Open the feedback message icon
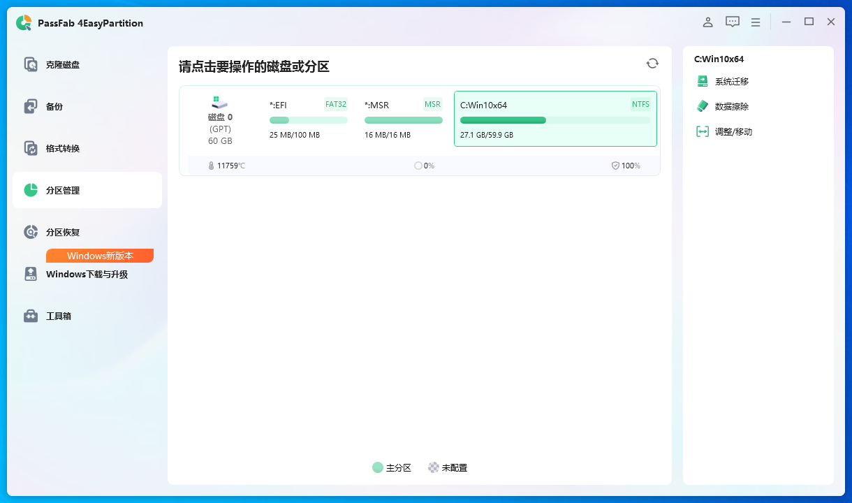Image resolution: width=852 pixels, height=503 pixels. [732, 22]
